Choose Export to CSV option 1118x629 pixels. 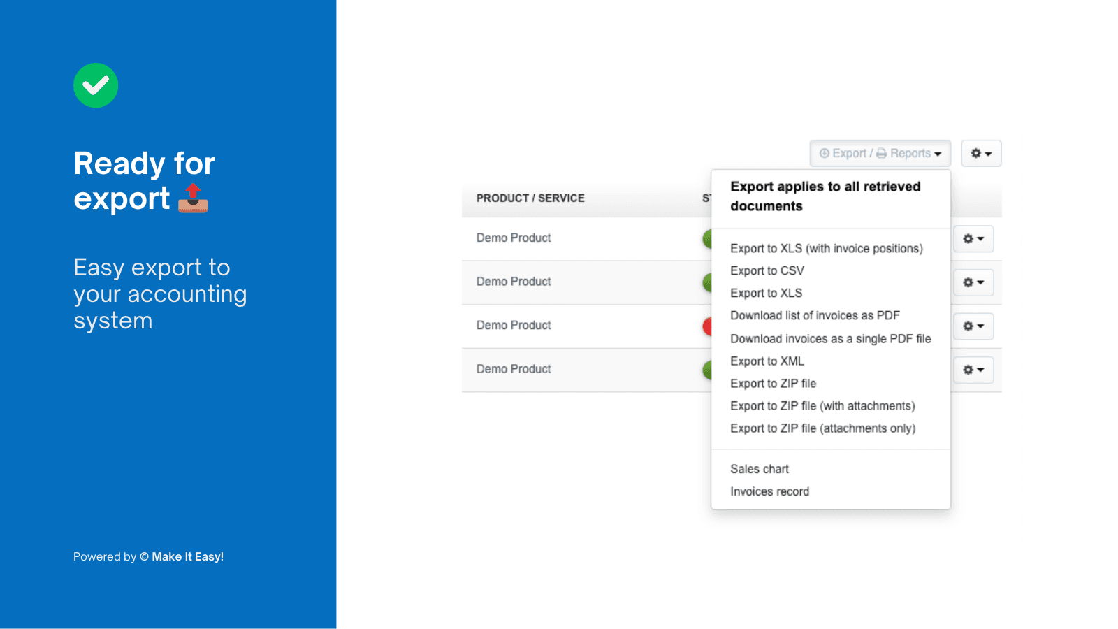point(767,271)
